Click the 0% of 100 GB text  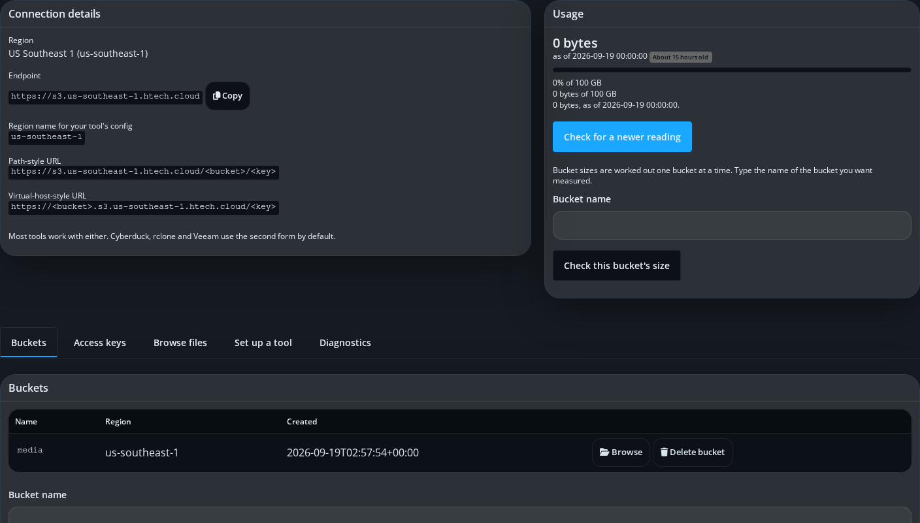pos(577,83)
